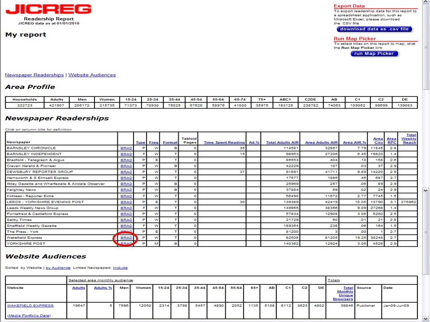Viewport: 430px width, 322px height.
Task: Open the website Adults column definition
Action: pos(79,288)
